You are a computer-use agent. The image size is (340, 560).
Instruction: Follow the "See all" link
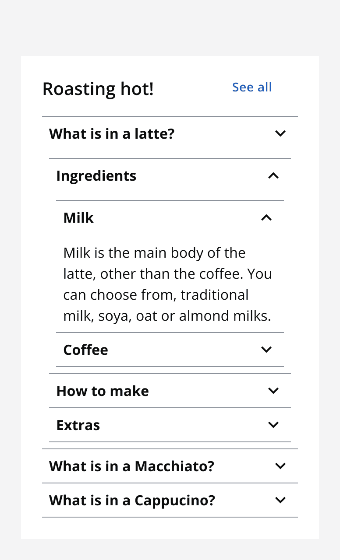pyautogui.click(x=252, y=87)
